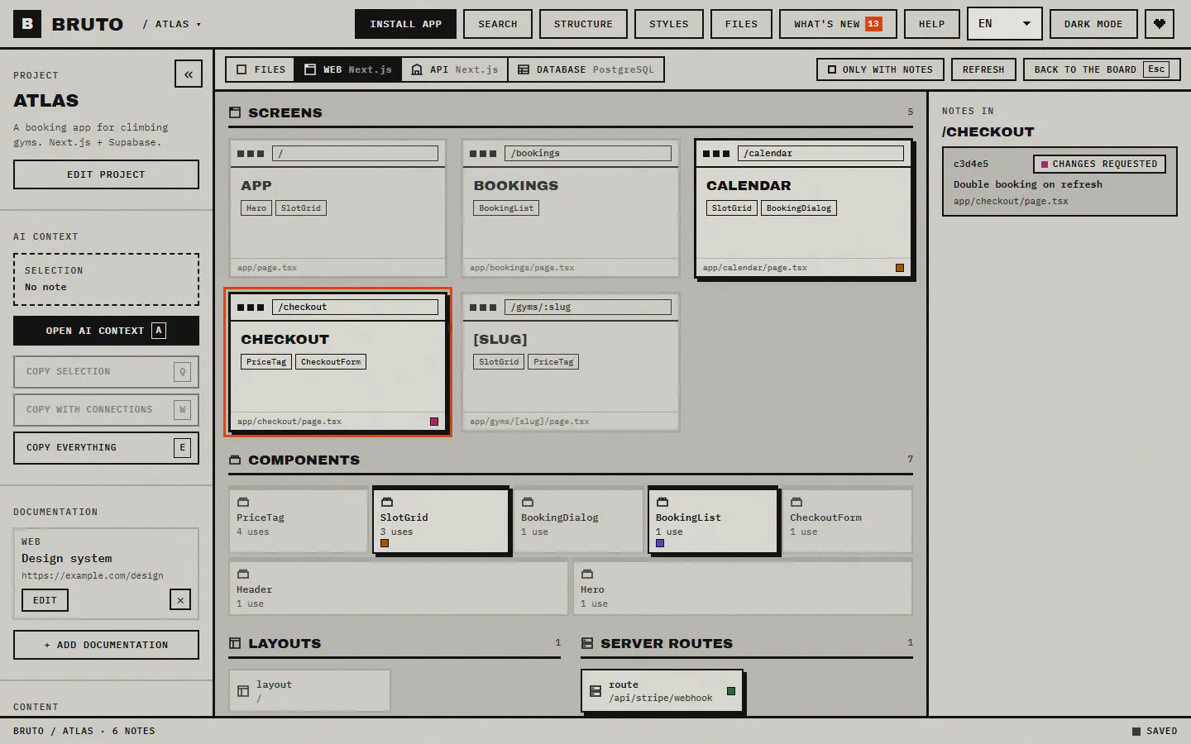The height and width of the screenshot is (744, 1191).
Task: Click the Bruto B logo icon
Action: click(x=27, y=24)
